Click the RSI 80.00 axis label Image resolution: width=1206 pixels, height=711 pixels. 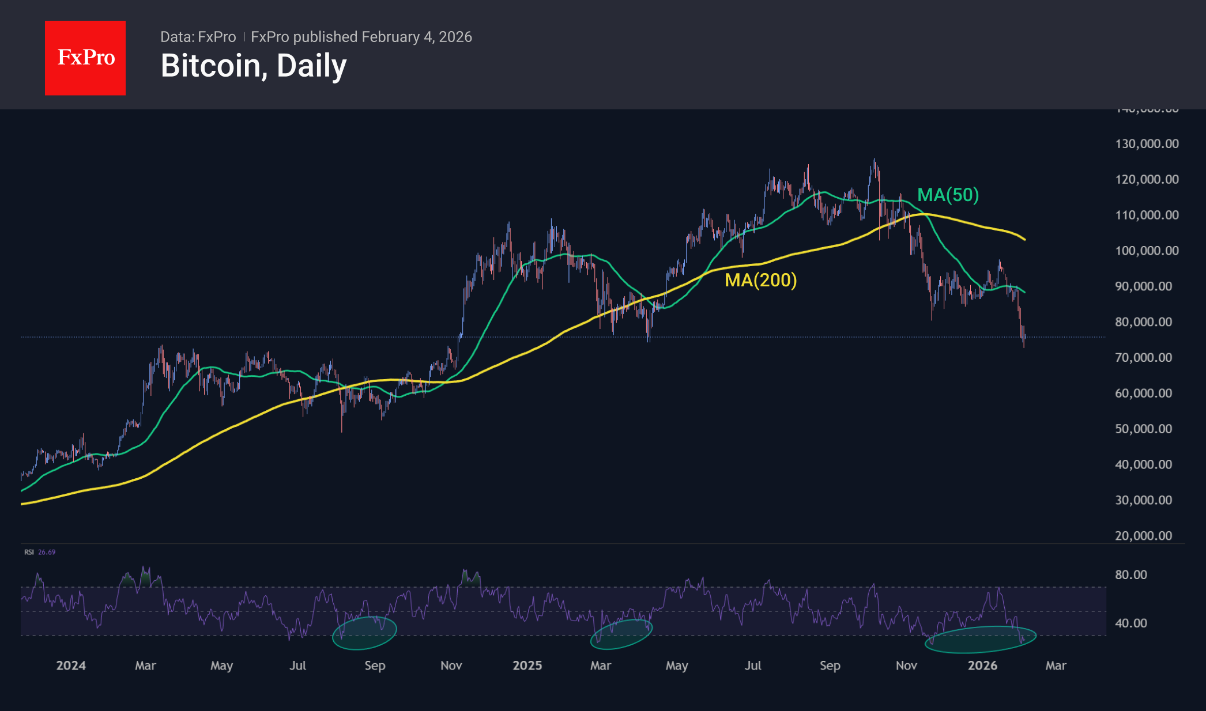1130,574
